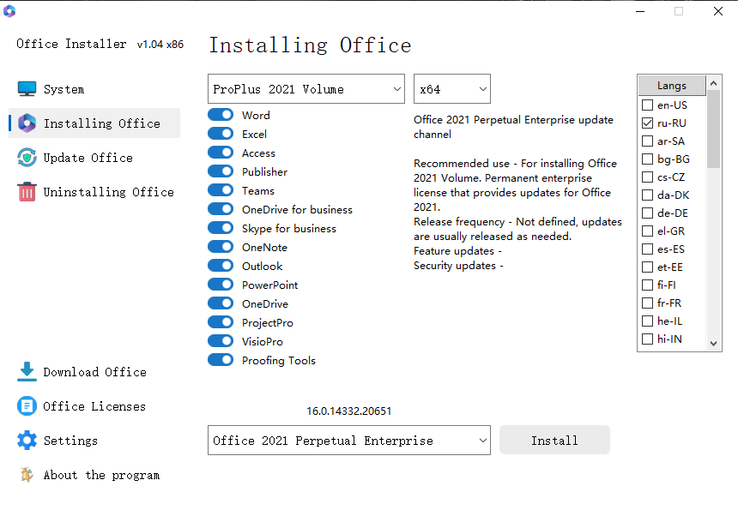Click the Download Office arrow icon
738x510 pixels.
[25, 372]
